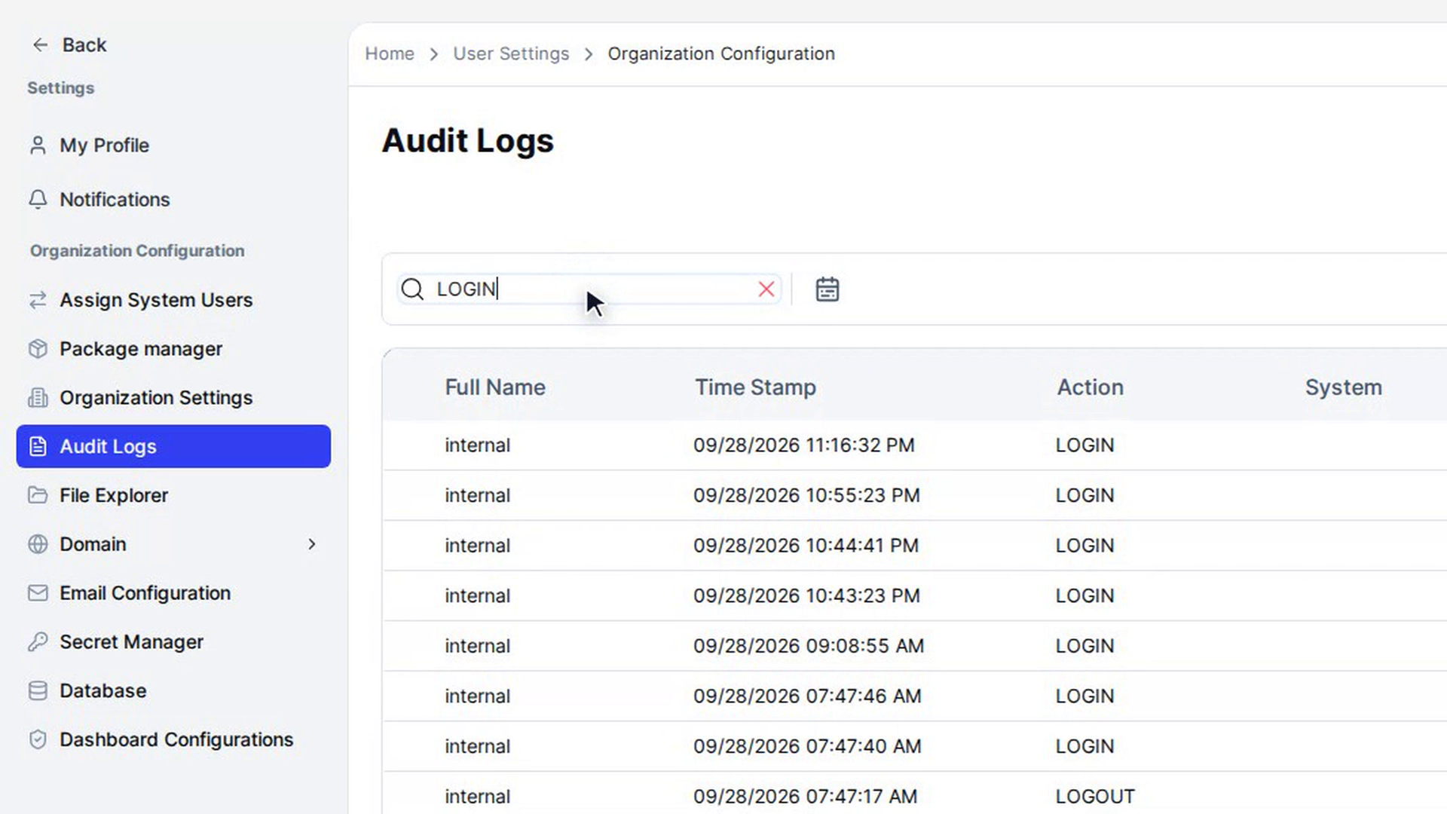Select the 10:44:41 PM timestamp cell
This screenshot has height=814, width=1447.
click(x=806, y=546)
